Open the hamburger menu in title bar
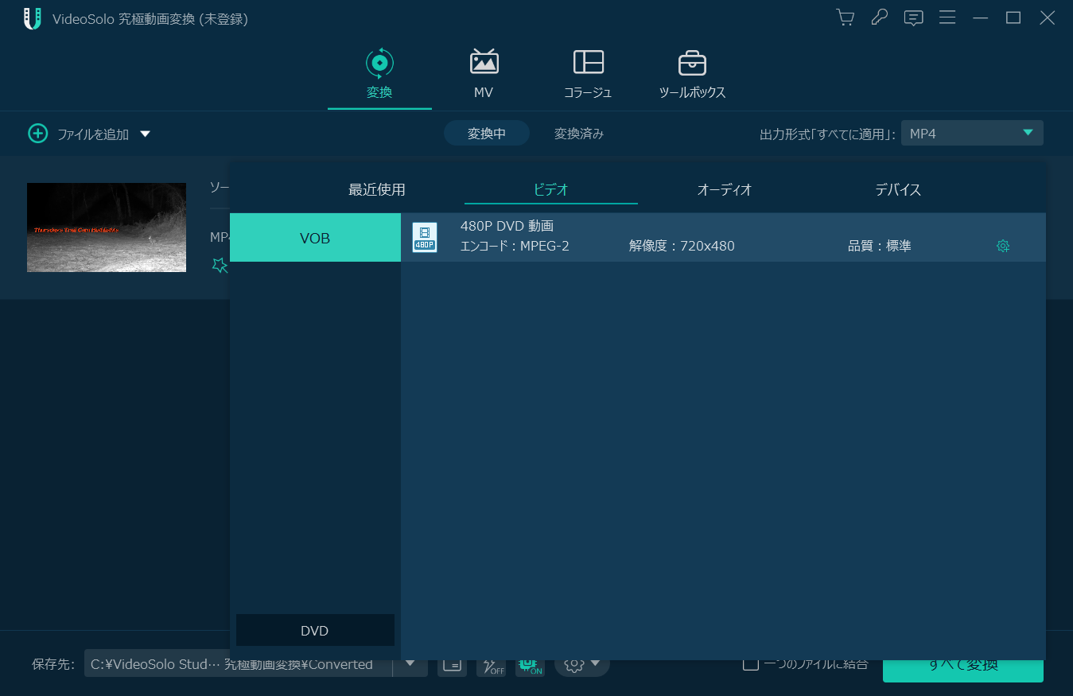1073x696 pixels. (x=947, y=17)
